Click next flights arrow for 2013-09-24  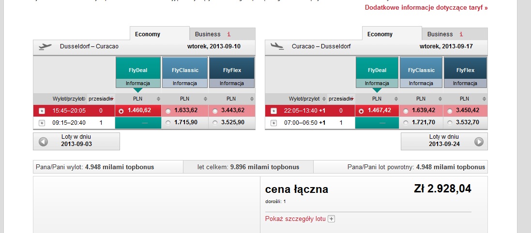[x=479, y=142]
